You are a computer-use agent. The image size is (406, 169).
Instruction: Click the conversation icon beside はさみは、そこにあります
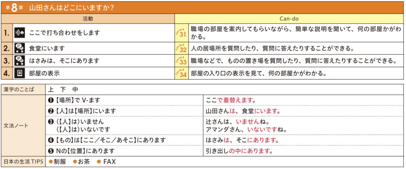point(19,61)
